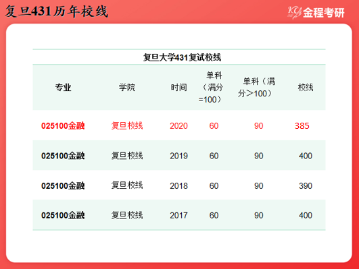Image resolution: width=359 pixels, height=269 pixels.
Task: Select 复旦校线 in the 2019 row
Action: click(127, 156)
